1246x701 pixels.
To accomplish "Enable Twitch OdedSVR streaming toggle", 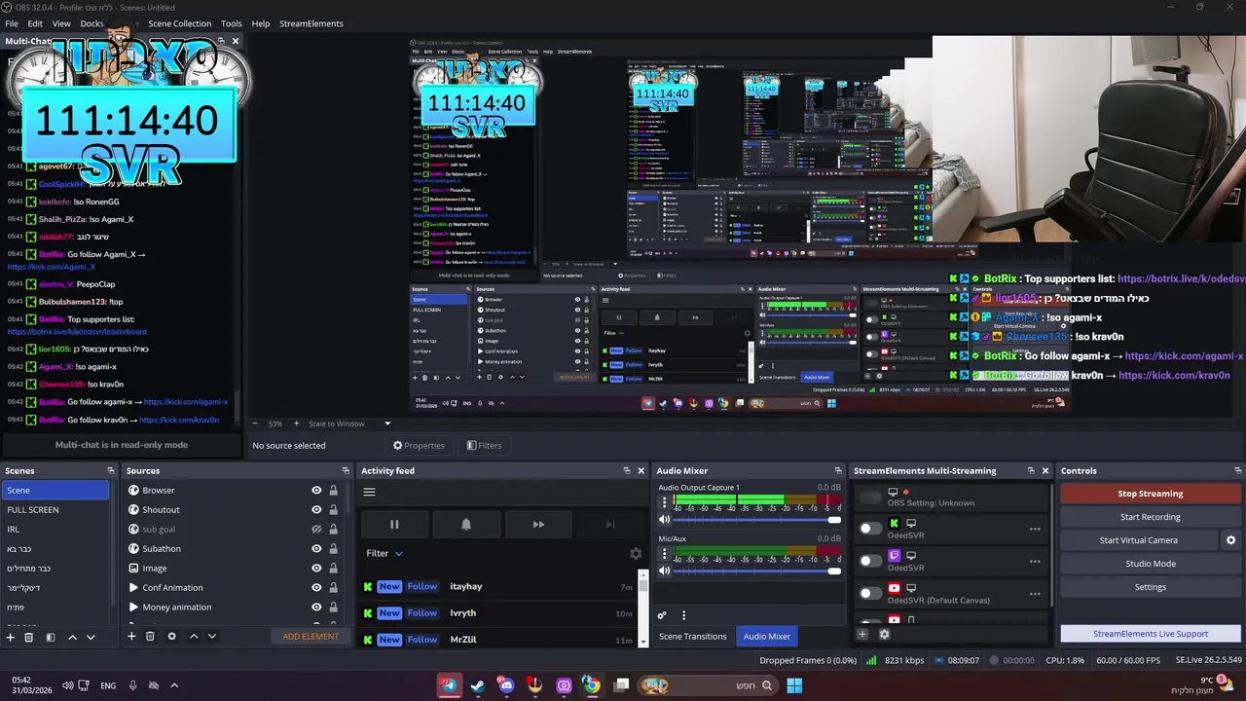I will [870, 561].
